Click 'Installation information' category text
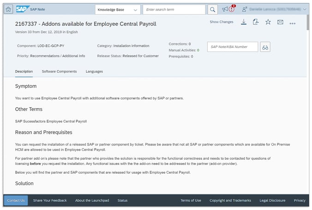312x210 pixels. pyautogui.click(x=131, y=46)
